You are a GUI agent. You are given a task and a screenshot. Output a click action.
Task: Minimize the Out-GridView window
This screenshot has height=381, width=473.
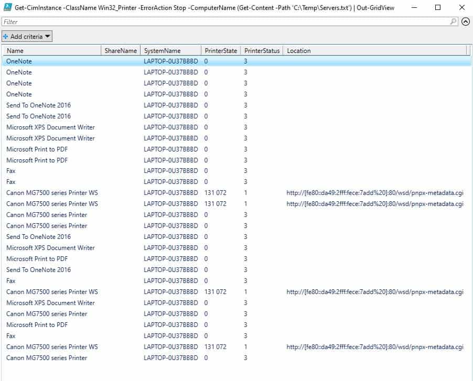coord(414,7)
